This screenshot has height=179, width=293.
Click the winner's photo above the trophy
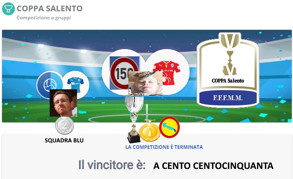tap(145, 83)
